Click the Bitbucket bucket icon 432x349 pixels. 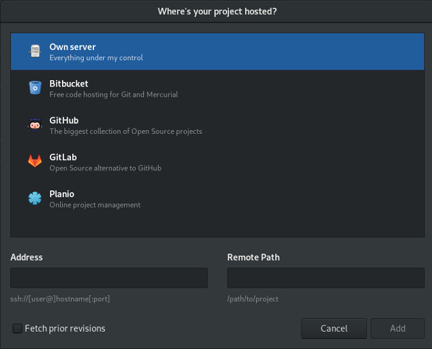(x=35, y=88)
